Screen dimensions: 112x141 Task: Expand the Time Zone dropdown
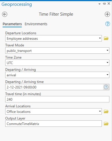(x=107, y=63)
